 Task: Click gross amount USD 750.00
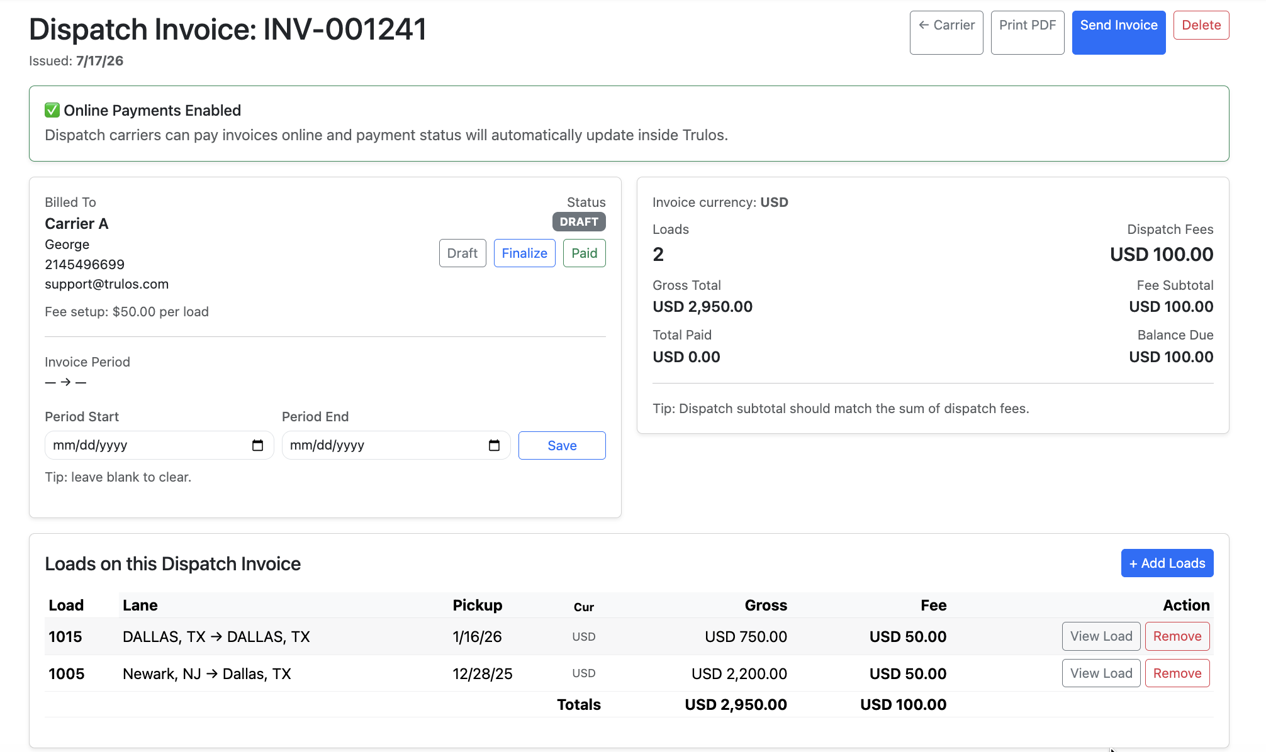[746, 637]
